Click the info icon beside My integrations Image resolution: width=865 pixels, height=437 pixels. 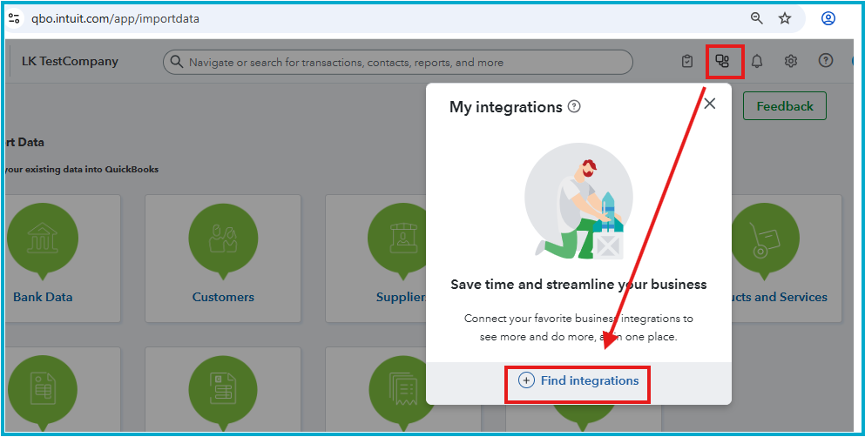[574, 106]
